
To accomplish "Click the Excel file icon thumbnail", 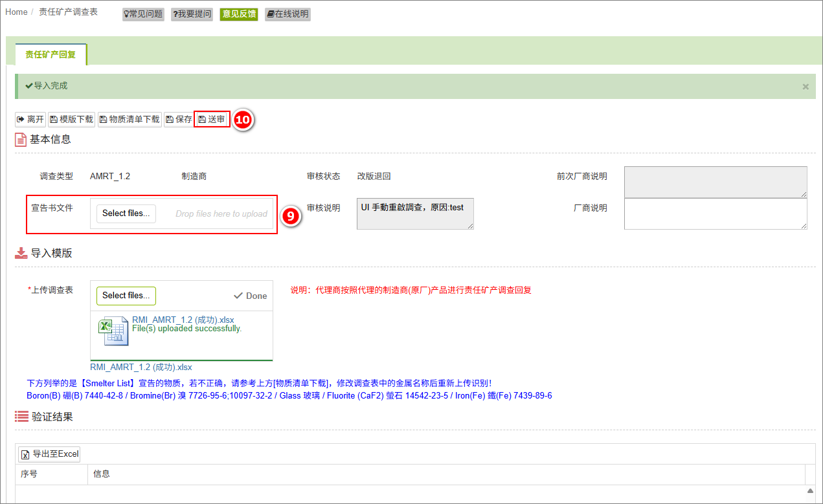I will coord(113,331).
